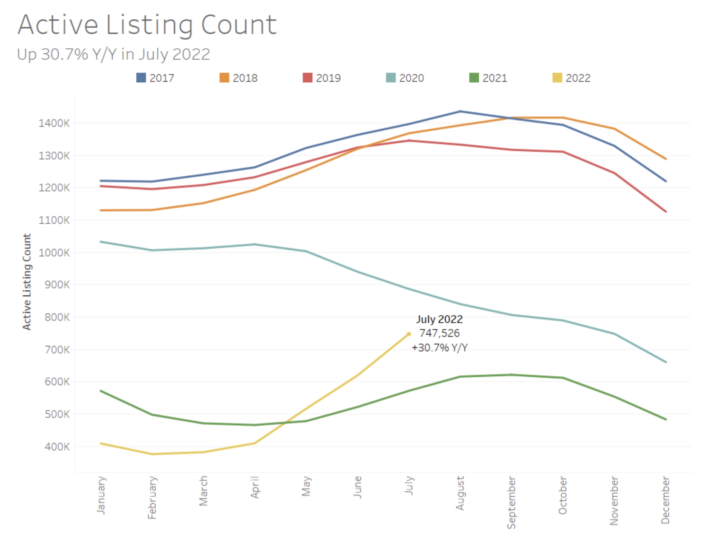Click the vertical Active Listing Count axis title
The width and height of the screenshot is (702, 544).
27,281
